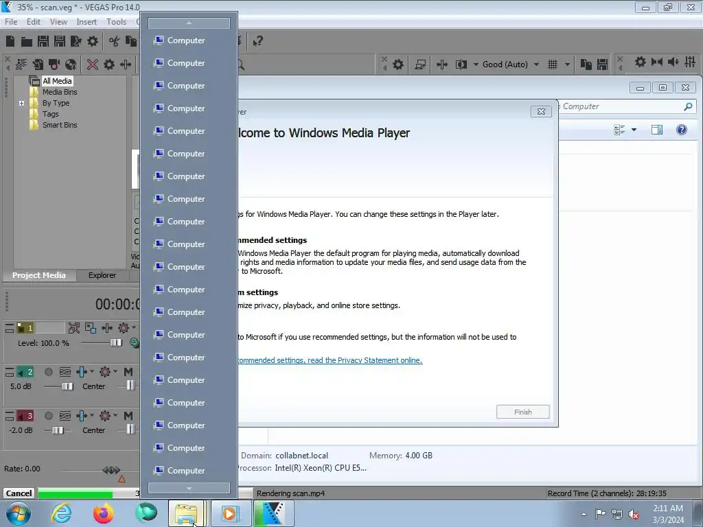Arm audio track 2 for record

click(x=49, y=372)
